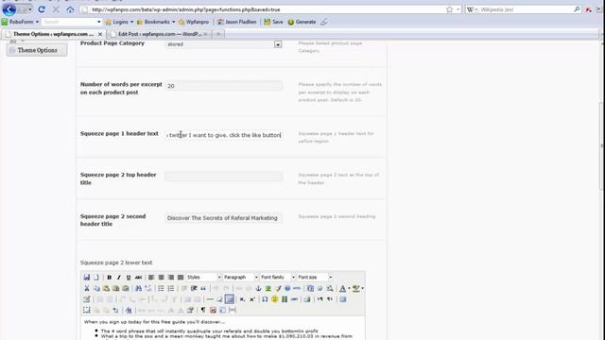605x340 pixels.
Task: Open the HTML source editor icon
Action: [297, 288]
